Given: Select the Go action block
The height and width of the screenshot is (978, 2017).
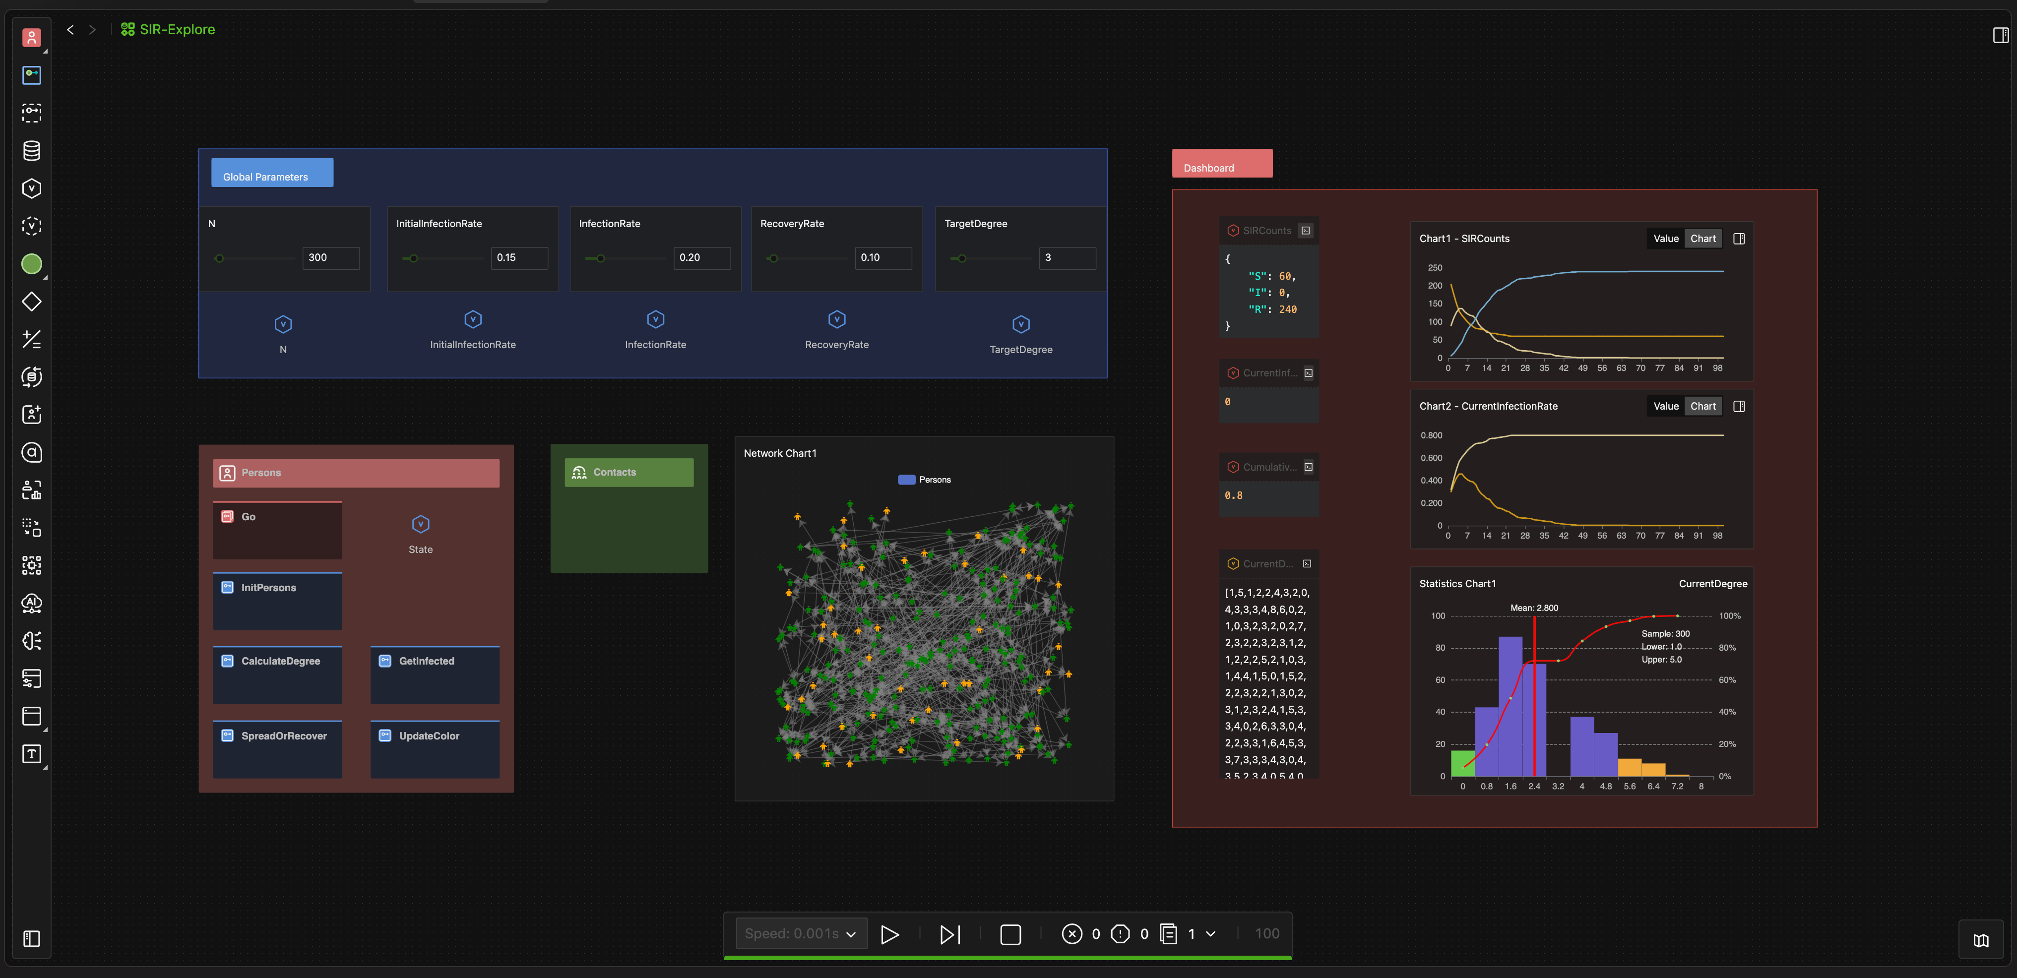Looking at the screenshot, I should pos(277,530).
